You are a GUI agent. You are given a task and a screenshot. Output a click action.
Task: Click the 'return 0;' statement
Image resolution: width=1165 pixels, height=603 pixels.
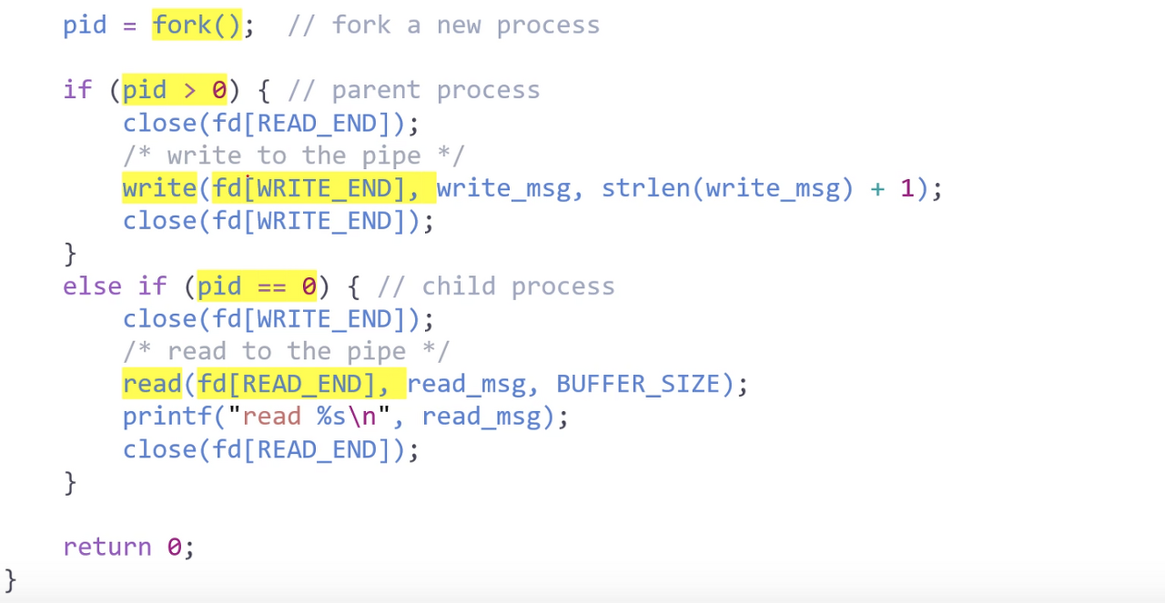click(128, 547)
